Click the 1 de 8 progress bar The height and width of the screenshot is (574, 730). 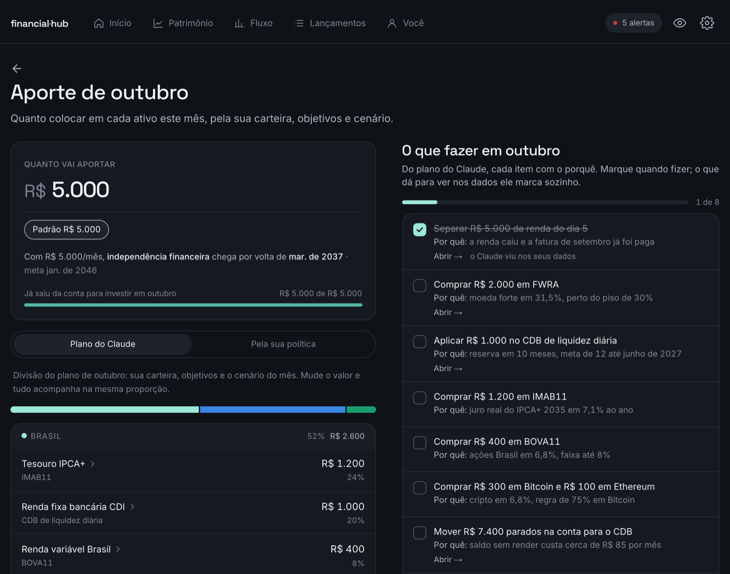545,202
